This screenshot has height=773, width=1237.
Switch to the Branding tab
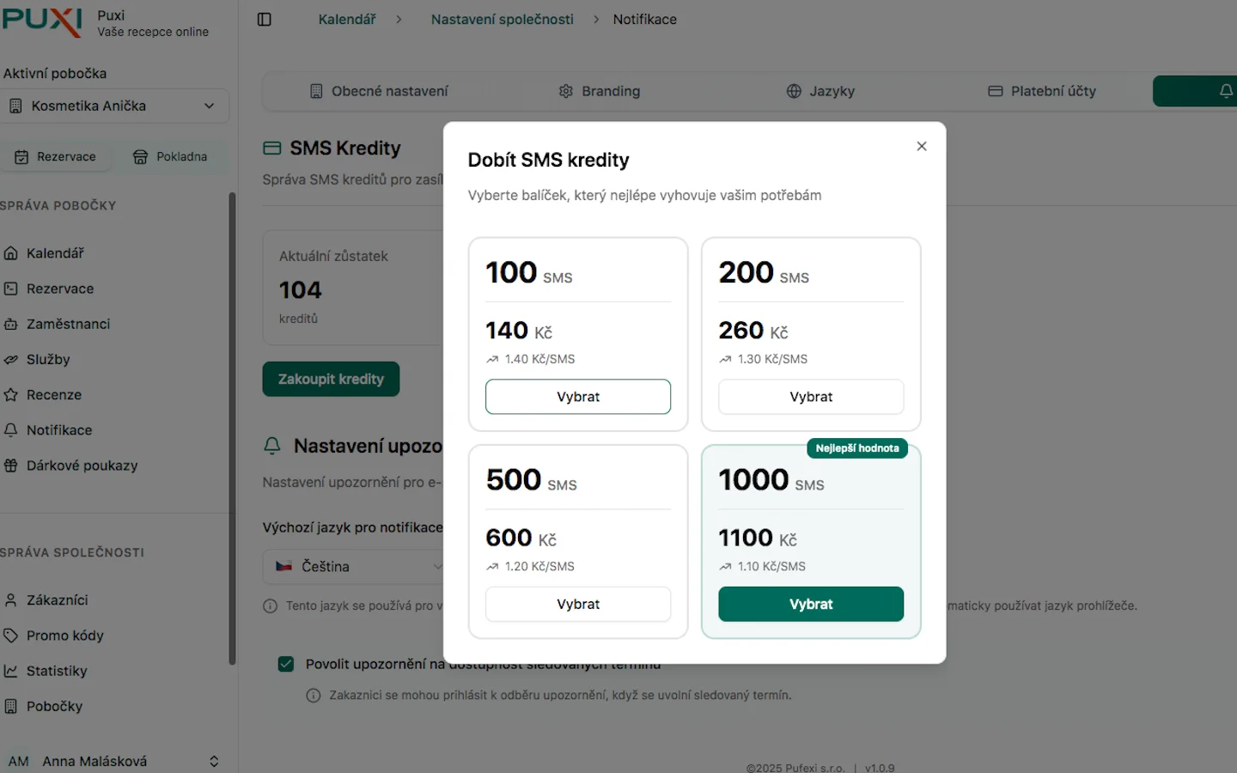pyautogui.click(x=600, y=91)
